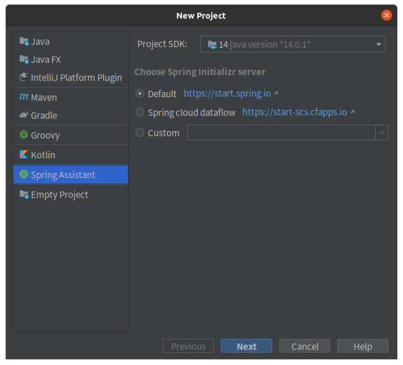Expand the Custom server URL dropdown arrow
Image resolution: width=403 pixels, height=365 pixels.
(381, 133)
